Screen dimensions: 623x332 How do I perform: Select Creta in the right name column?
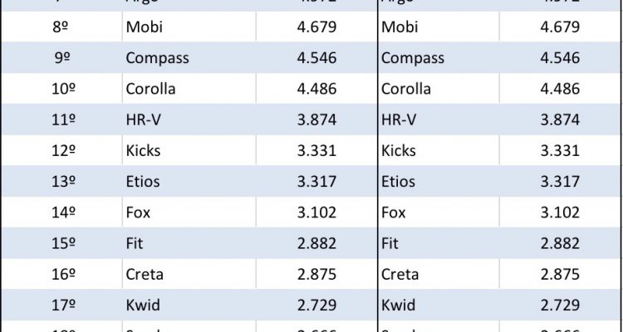(x=400, y=273)
